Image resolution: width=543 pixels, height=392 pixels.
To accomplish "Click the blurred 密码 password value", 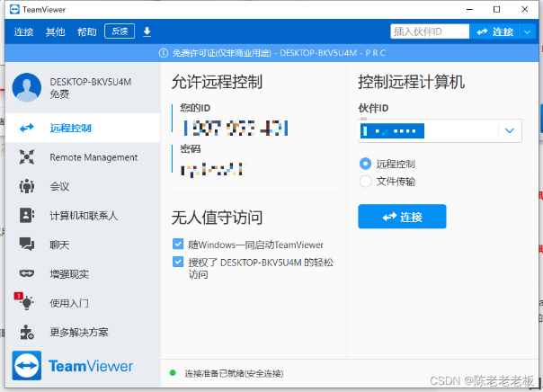I will 213,169.
